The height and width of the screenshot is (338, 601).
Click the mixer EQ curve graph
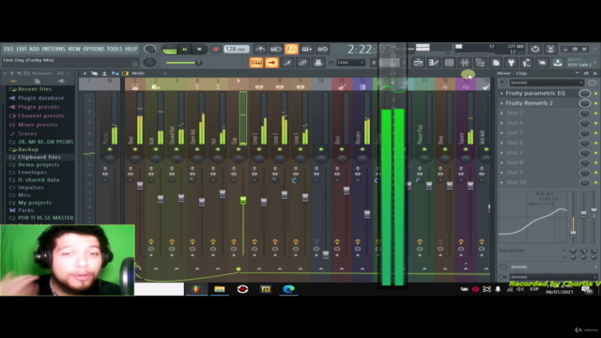click(x=532, y=217)
